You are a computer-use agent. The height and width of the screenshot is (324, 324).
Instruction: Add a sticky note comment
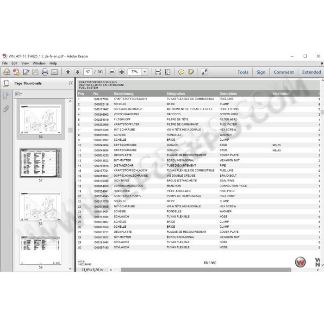click(181, 72)
